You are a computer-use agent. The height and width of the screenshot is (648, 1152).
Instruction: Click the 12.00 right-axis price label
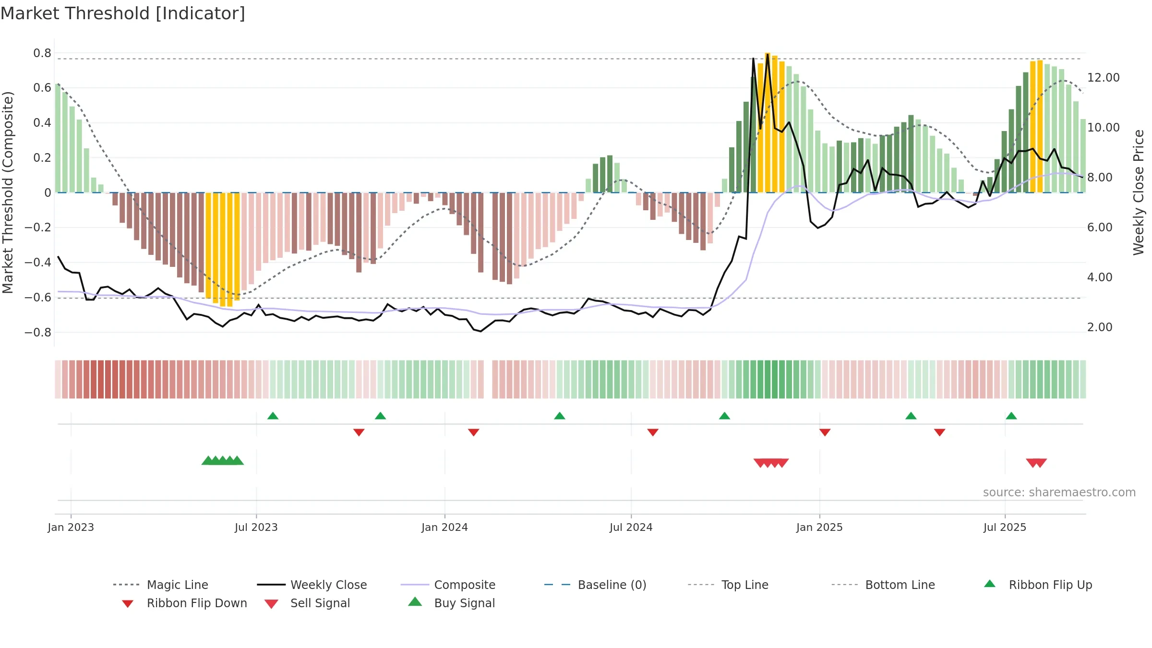(x=1104, y=77)
